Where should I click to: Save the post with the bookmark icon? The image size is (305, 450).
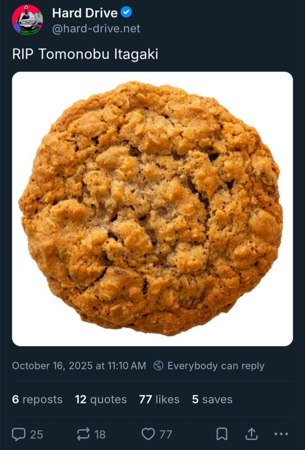tap(222, 434)
